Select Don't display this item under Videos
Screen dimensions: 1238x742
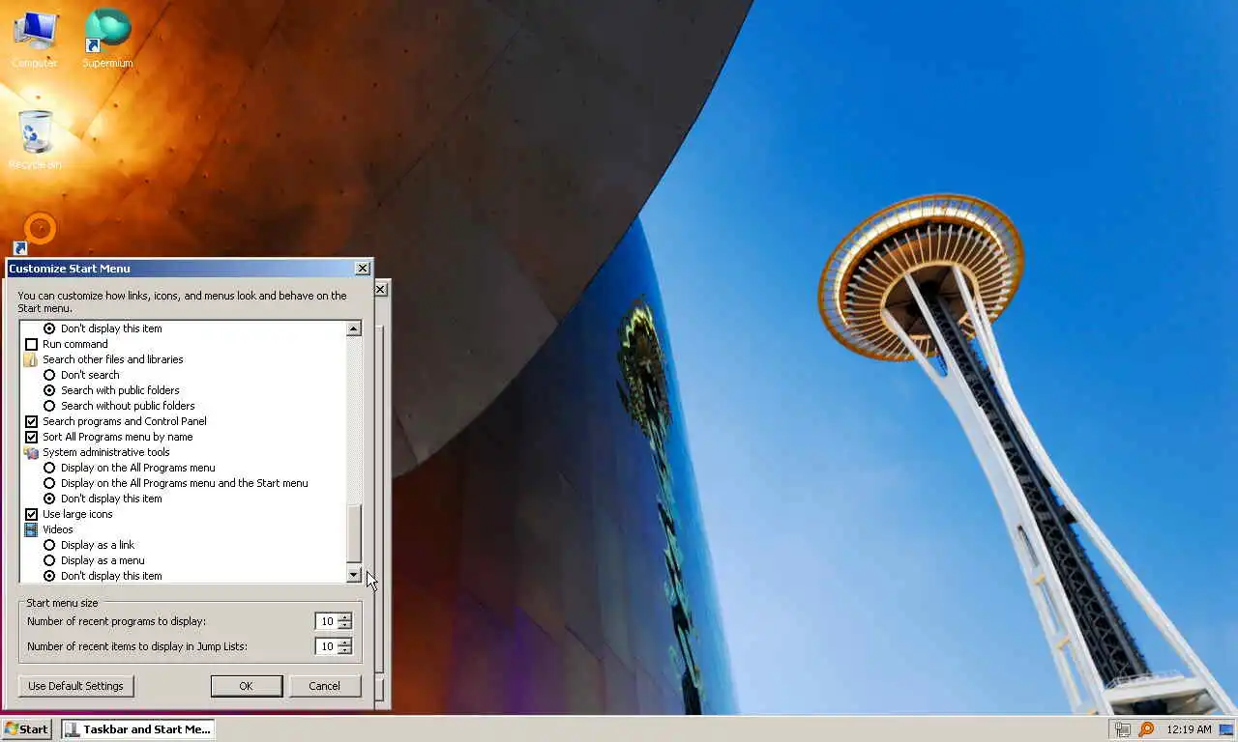(x=49, y=576)
